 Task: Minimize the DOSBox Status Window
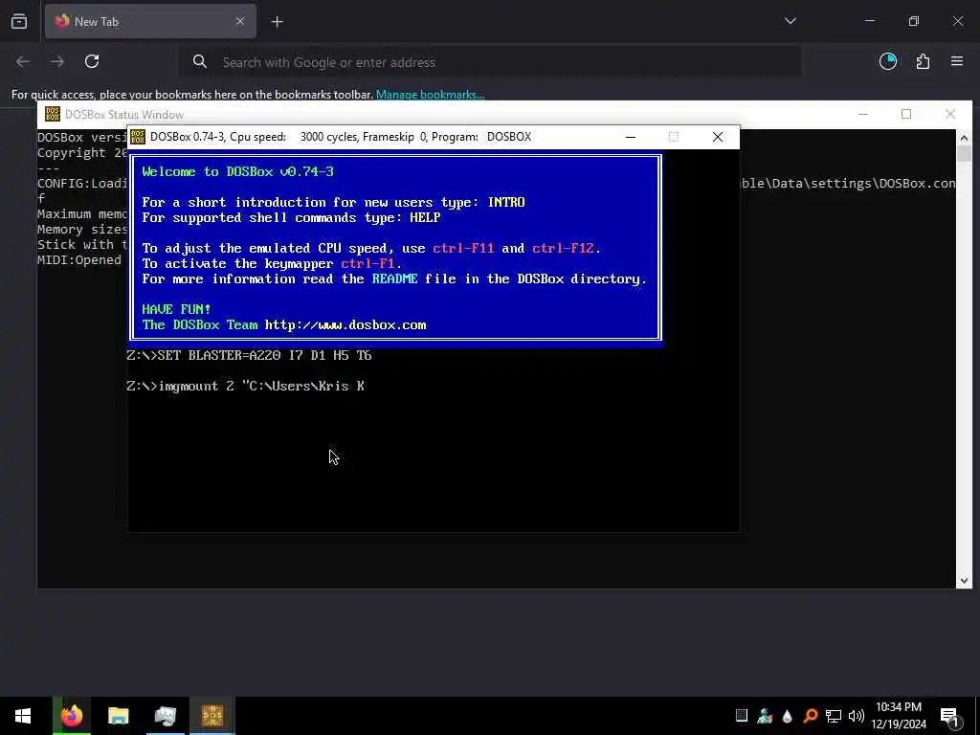[x=863, y=114]
